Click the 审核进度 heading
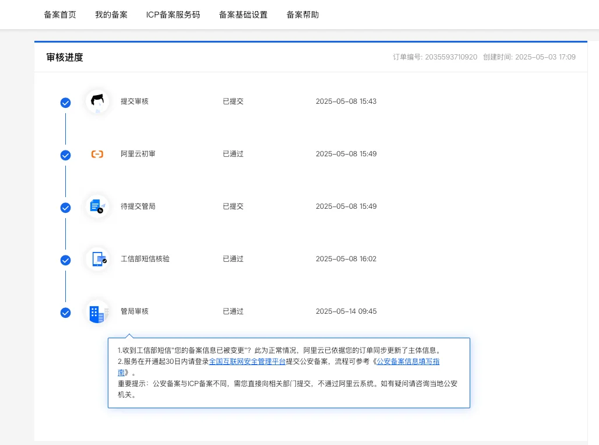Viewport: 599px width, 445px height. 65,57
